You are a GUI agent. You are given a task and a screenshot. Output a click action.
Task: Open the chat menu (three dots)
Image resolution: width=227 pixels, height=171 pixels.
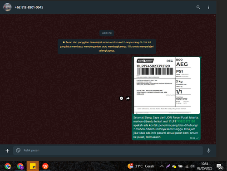click(x=208, y=7)
